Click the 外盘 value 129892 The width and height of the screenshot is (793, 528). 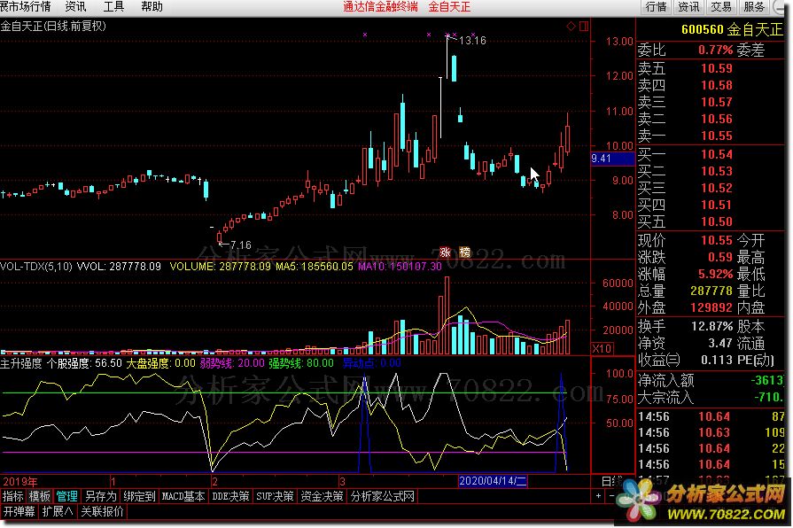coord(711,307)
